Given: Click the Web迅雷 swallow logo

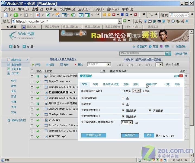Looking at the screenshot, I should point(13,35).
